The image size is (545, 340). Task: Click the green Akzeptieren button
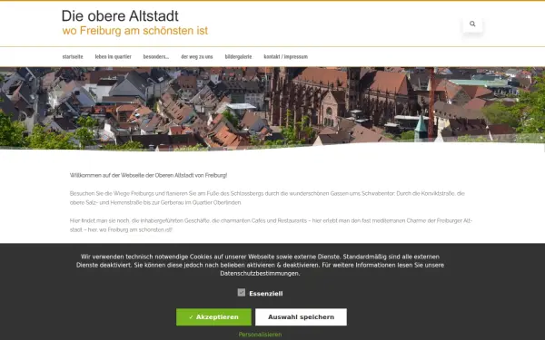[213, 317]
